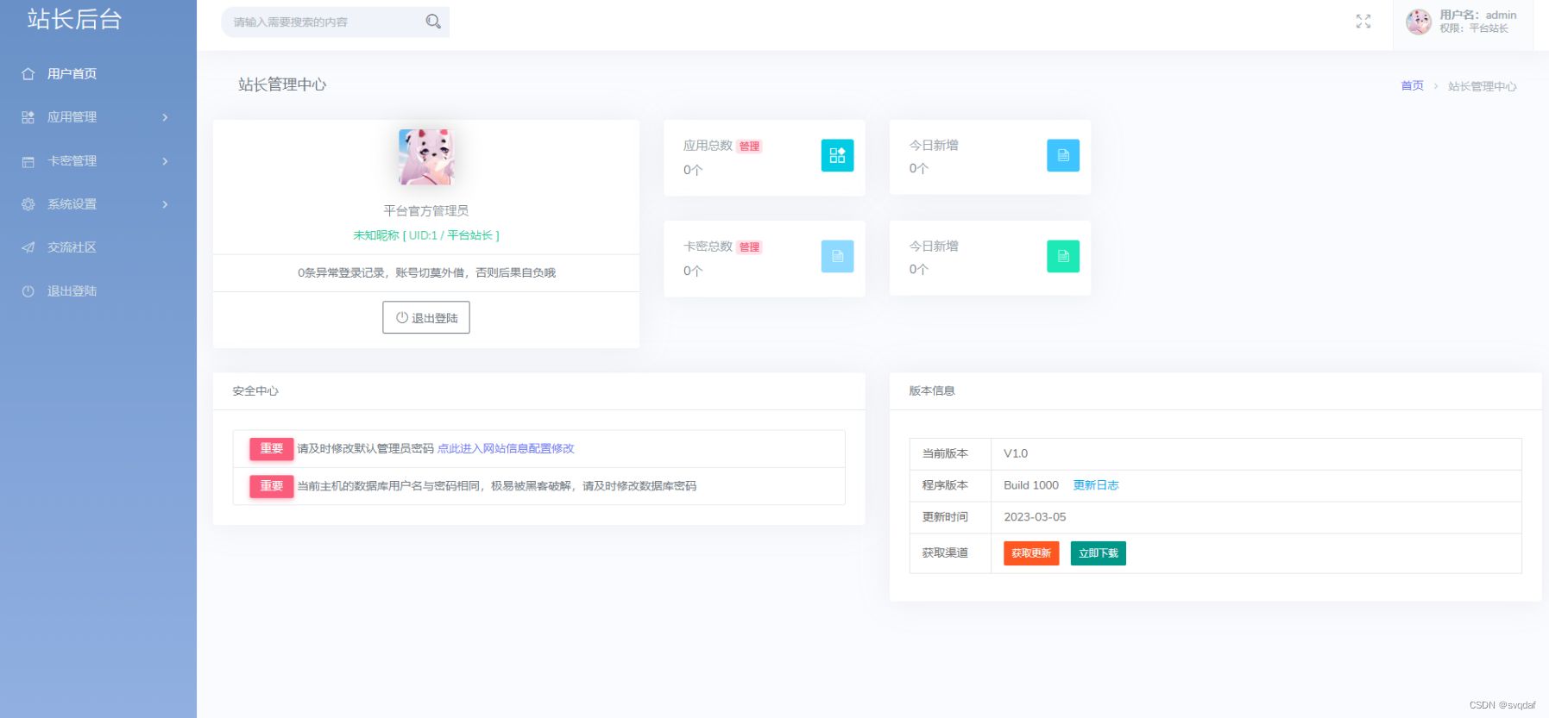Click the 管理 tag next to 应用总数
Viewport: 1549px width, 718px height.
749,147
